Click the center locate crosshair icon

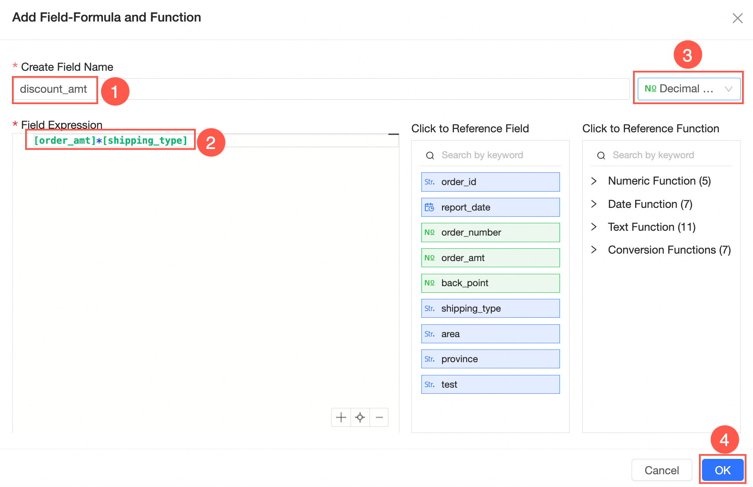(360, 417)
